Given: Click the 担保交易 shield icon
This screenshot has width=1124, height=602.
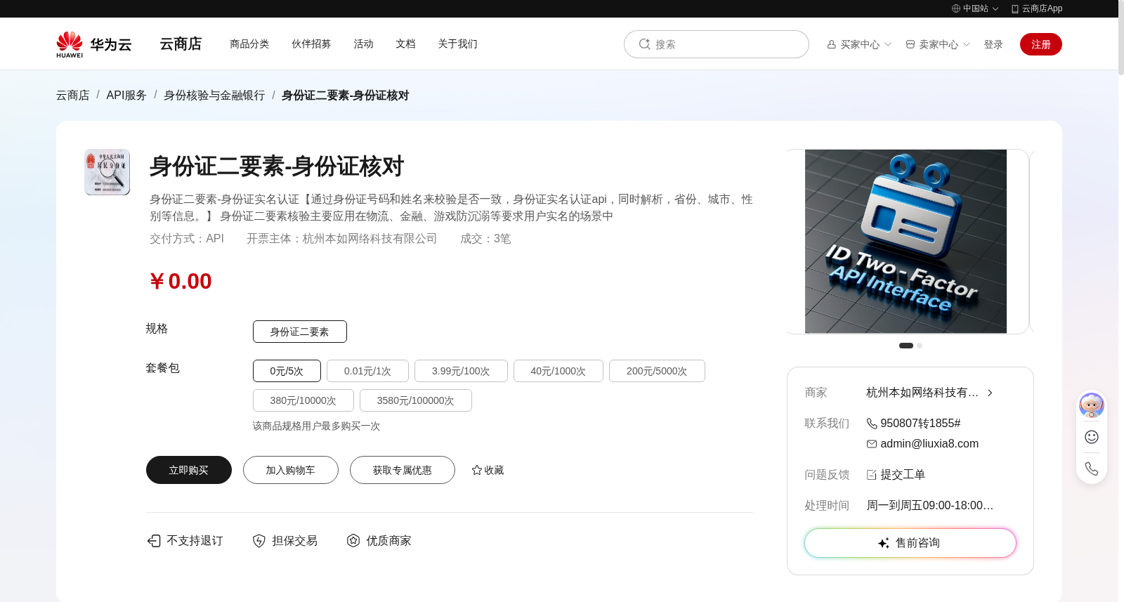Looking at the screenshot, I should 259,540.
